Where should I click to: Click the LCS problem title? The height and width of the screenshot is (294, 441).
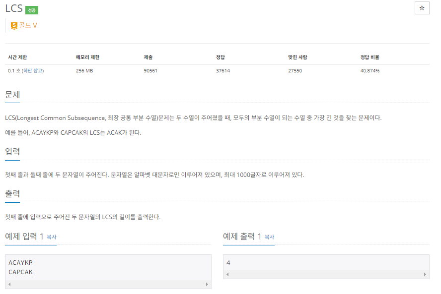point(14,8)
